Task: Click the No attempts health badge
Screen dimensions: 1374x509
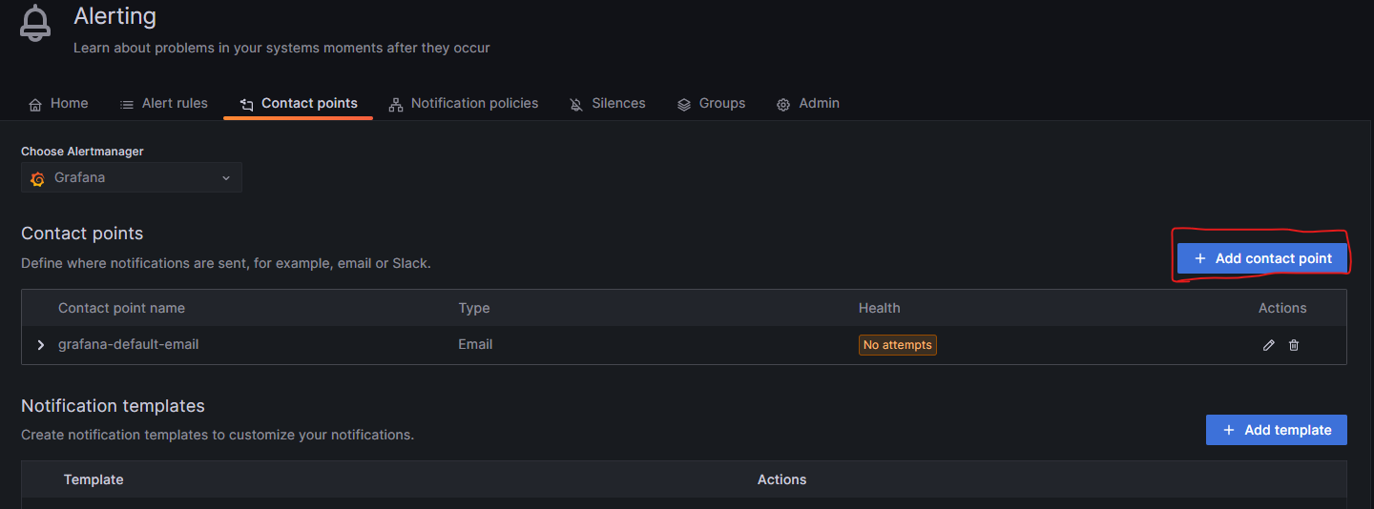Action: [898, 345]
